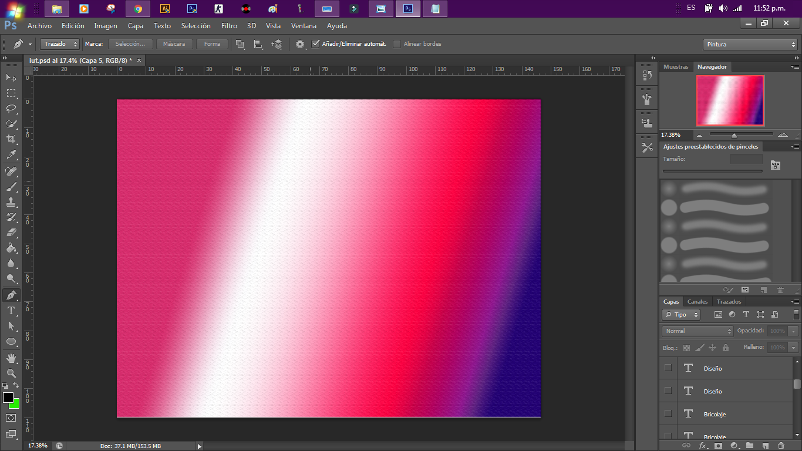Image resolution: width=802 pixels, height=451 pixels.
Task: Show the first Diseño layer visibility
Action: click(668, 368)
